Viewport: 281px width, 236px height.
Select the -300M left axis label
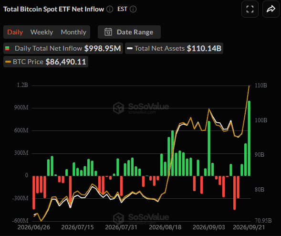20,198
